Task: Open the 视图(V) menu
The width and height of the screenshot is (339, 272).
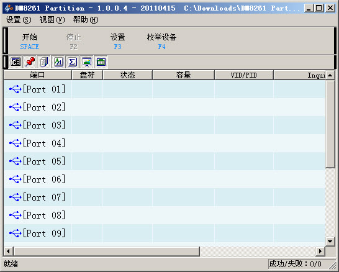Action: coord(52,20)
